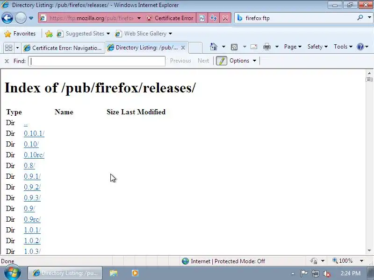The width and height of the screenshot is (374, 280).
Task: Open the 0.9.2/ directory link
Action: click(32, 187)
